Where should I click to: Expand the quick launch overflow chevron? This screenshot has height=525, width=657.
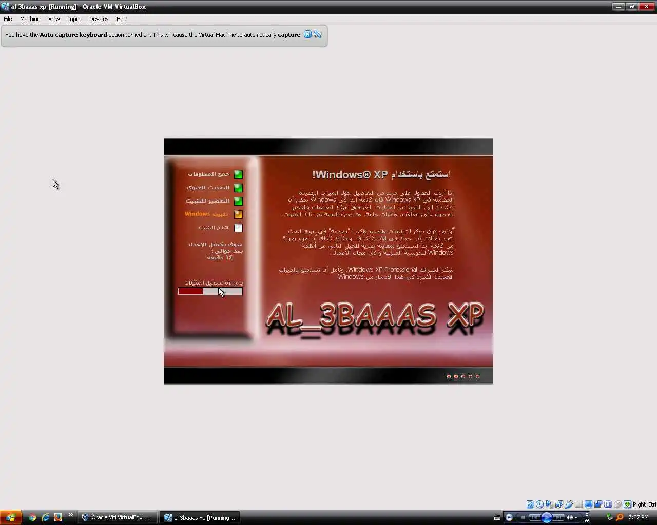tap(70, 515)
